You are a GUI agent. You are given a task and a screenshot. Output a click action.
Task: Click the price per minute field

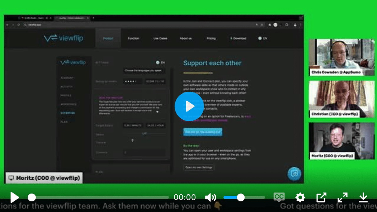133,125
